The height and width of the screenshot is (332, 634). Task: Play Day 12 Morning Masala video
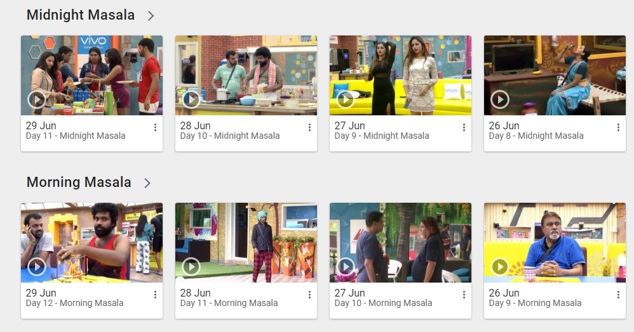tap(37, 267)
